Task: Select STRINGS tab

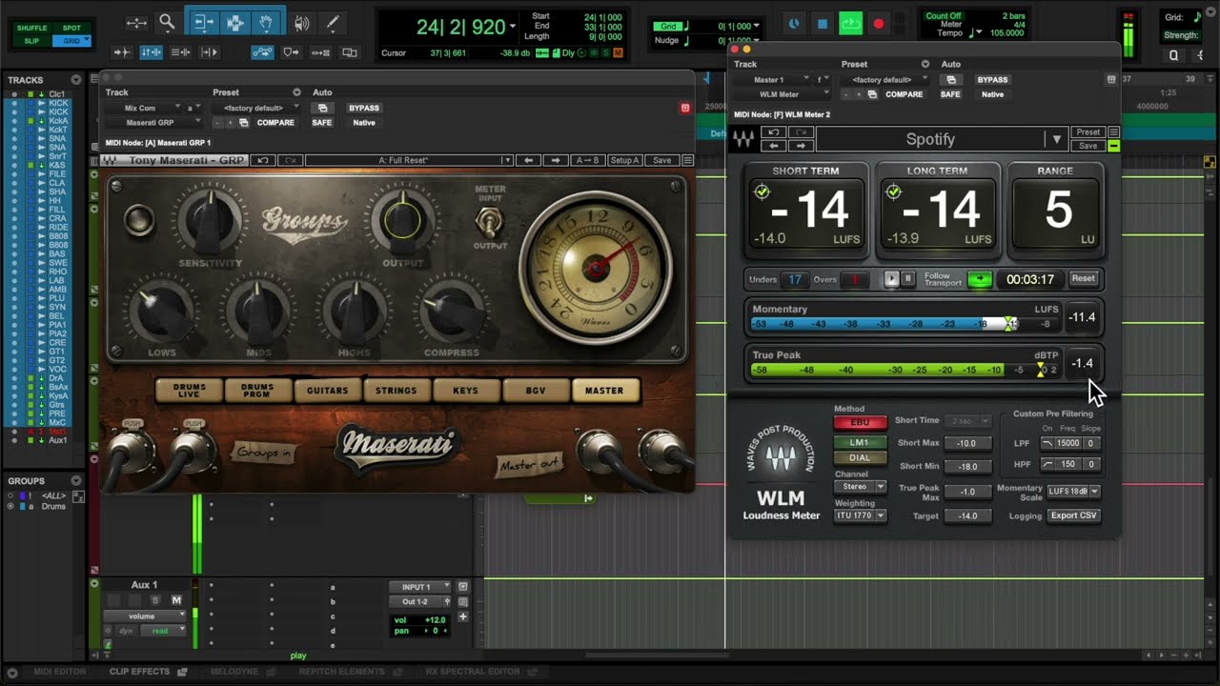Action: coord(396,391)
